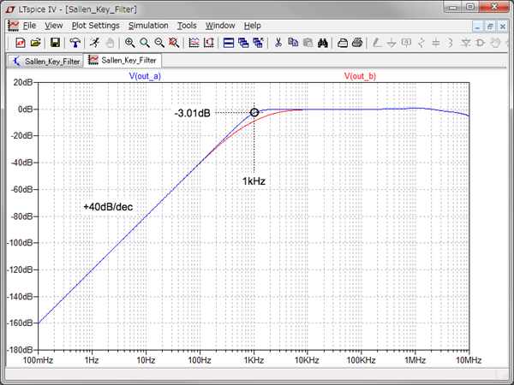Screen dimensions: 514x385
Task: Click the New Schematic toolbar icon
Action: coord(21,42)
